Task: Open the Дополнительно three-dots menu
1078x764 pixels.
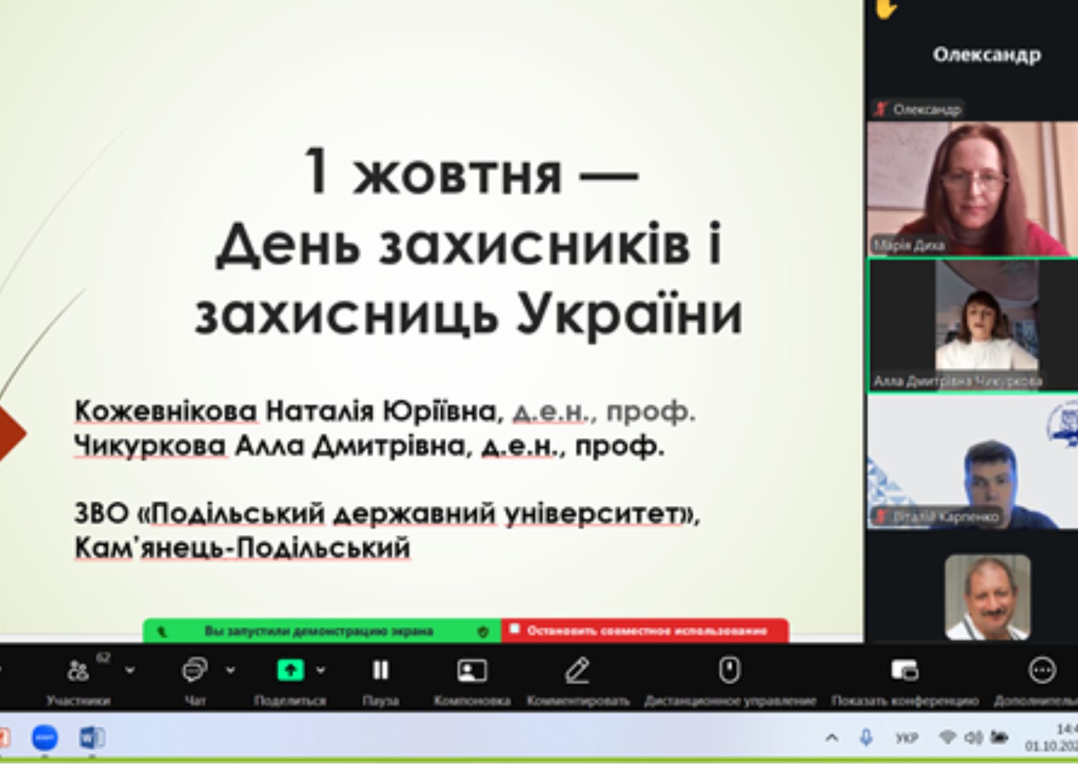Action: (1042, 670)
